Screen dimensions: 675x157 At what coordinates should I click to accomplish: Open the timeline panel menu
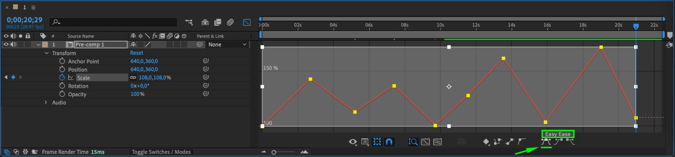(x=33, y=7)
